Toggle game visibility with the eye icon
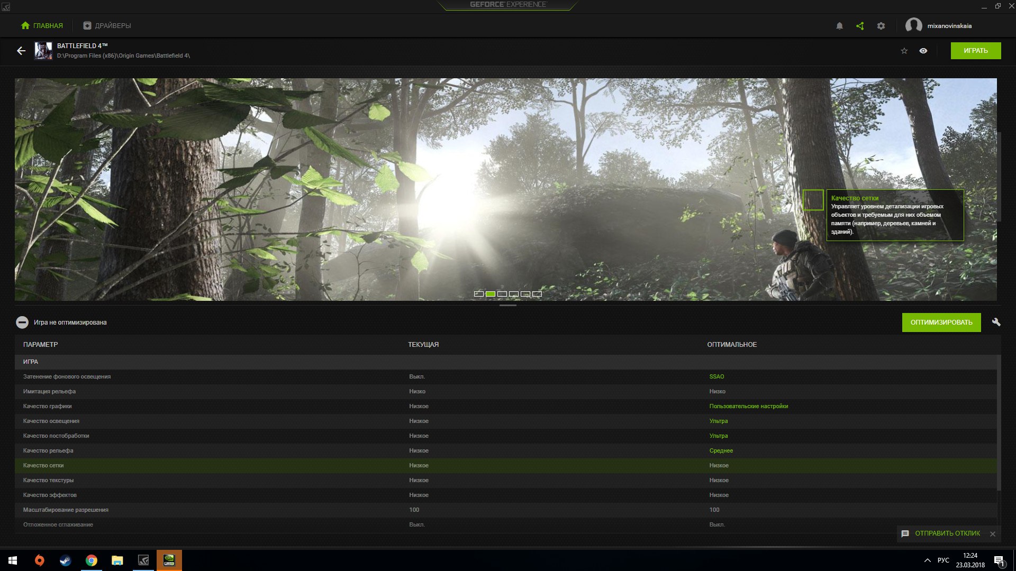Image resolution: width=1016 pixels, height=571 pixels. 923,51
